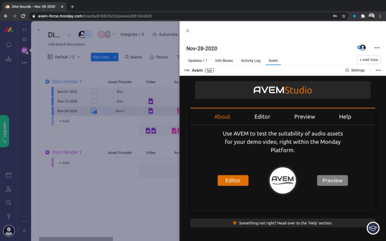386x241 pixels.
Task: Open the monday.com logo home
Action: coord(9,30)
